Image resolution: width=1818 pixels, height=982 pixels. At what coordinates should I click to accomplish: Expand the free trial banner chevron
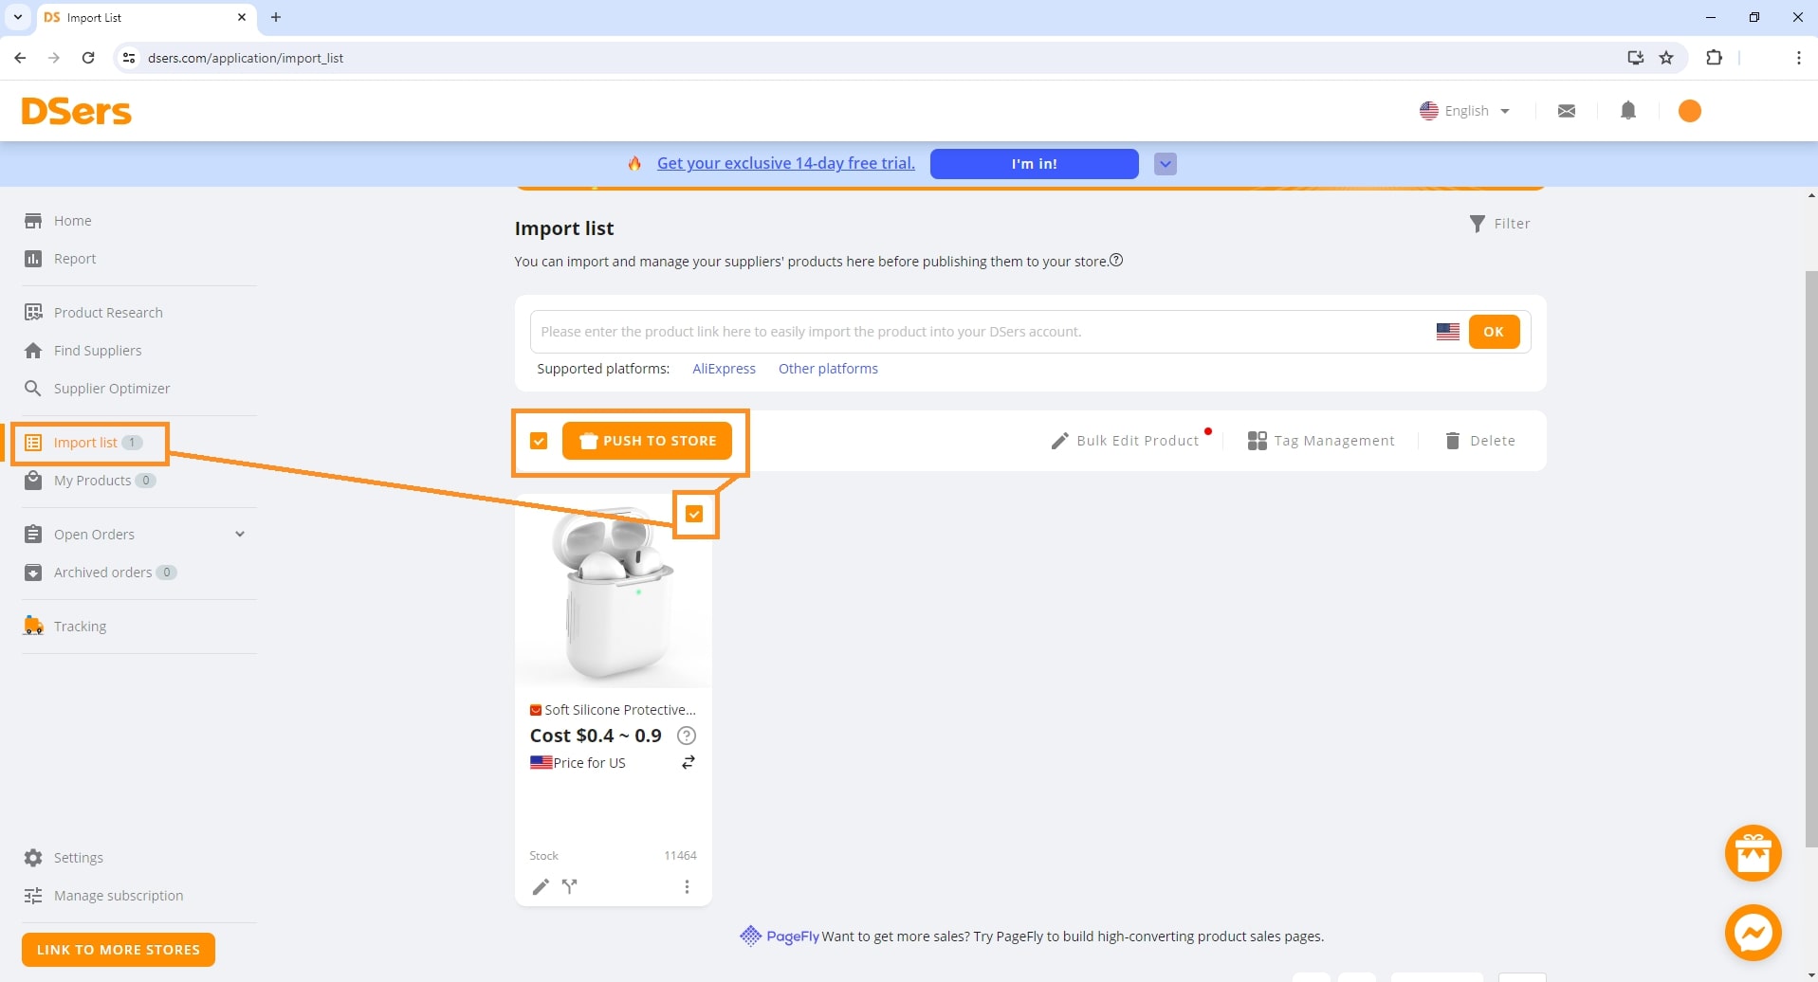[1165, 163]
